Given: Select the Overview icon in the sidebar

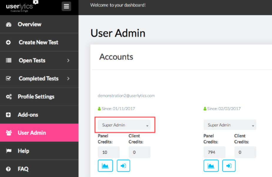Looking at the screenshot, I should click(x=9, y=24).
